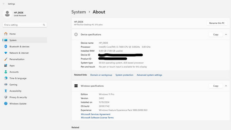This screenshot has height=130, width=231.
Task: Open Time & language settings
Action: [25, 78]
